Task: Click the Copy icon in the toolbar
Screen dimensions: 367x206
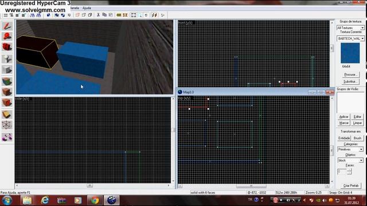Action: (104, 15)
